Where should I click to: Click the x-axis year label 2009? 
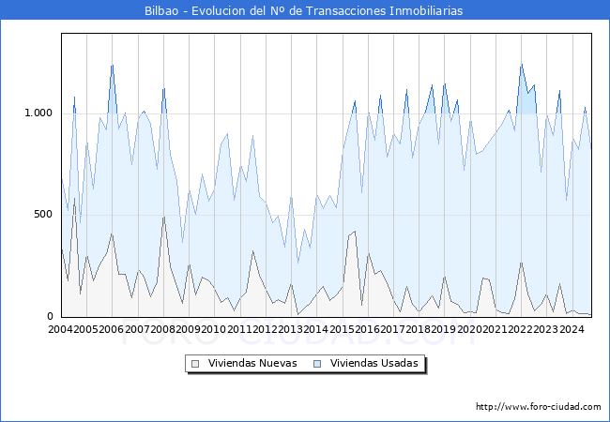[189, 329]
